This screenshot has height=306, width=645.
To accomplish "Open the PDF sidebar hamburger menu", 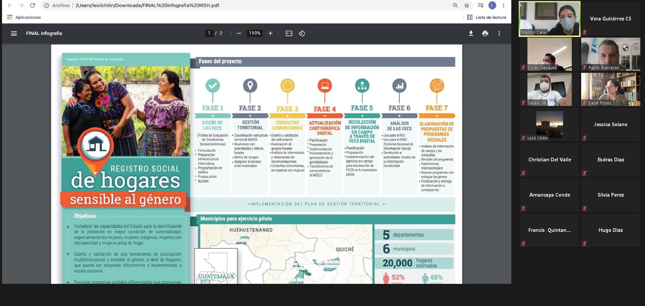I will click(14, 33).
